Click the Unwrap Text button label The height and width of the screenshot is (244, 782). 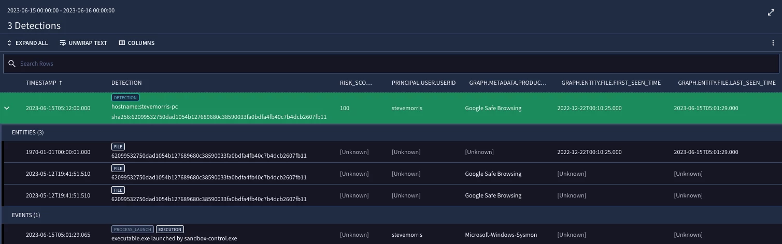point(88,43)
